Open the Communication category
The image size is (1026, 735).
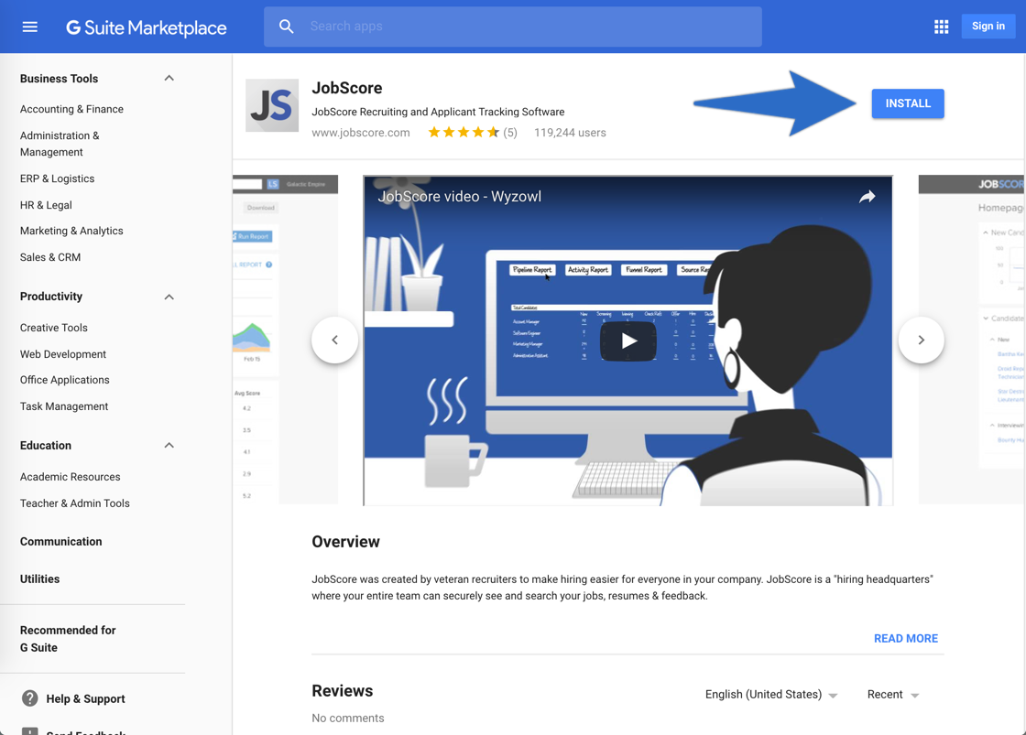(60, 542)
